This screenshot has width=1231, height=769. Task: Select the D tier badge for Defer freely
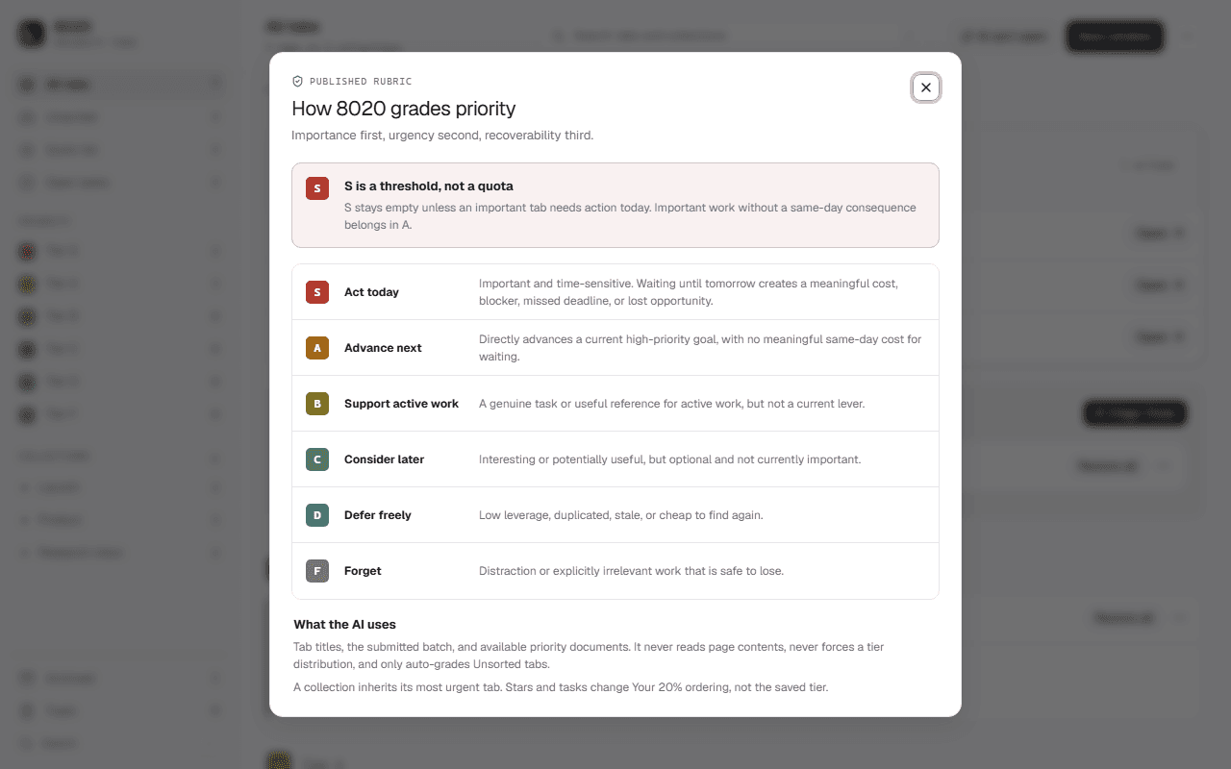pyautogui.click(x=317, y=515)
